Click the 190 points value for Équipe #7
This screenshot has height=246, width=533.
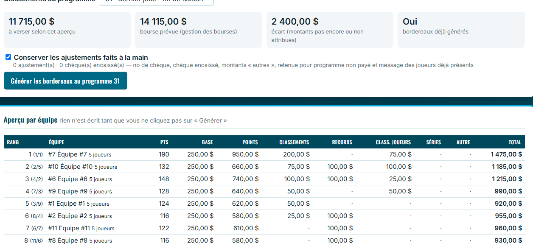coord(164,154)
